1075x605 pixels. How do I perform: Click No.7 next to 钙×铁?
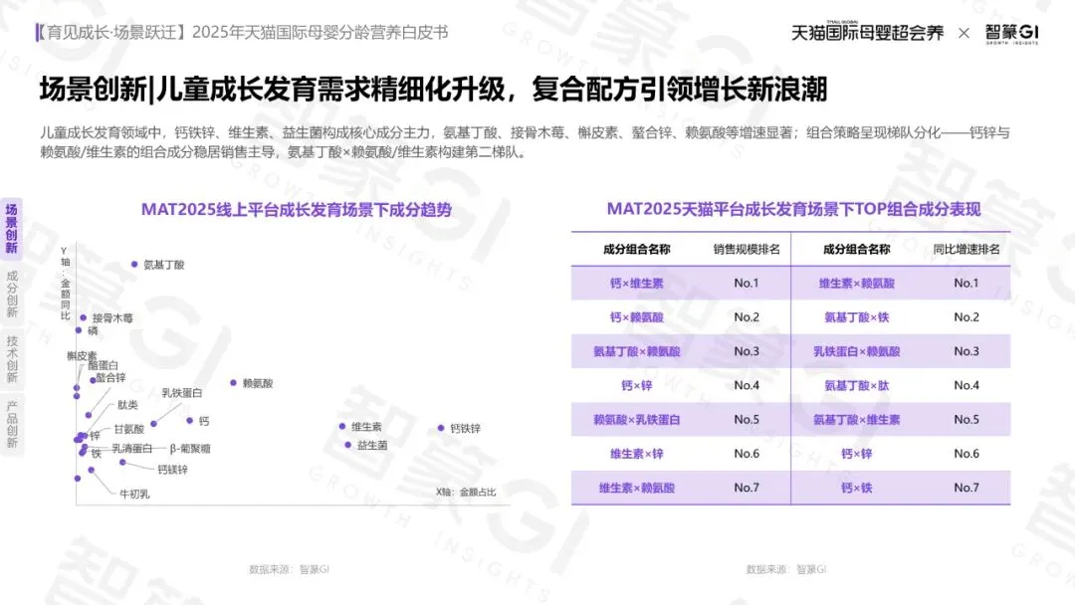point(966,488)
